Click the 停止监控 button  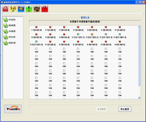coord(125,109)
